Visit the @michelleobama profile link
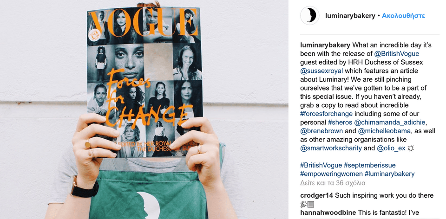 (x=384, y=131)
